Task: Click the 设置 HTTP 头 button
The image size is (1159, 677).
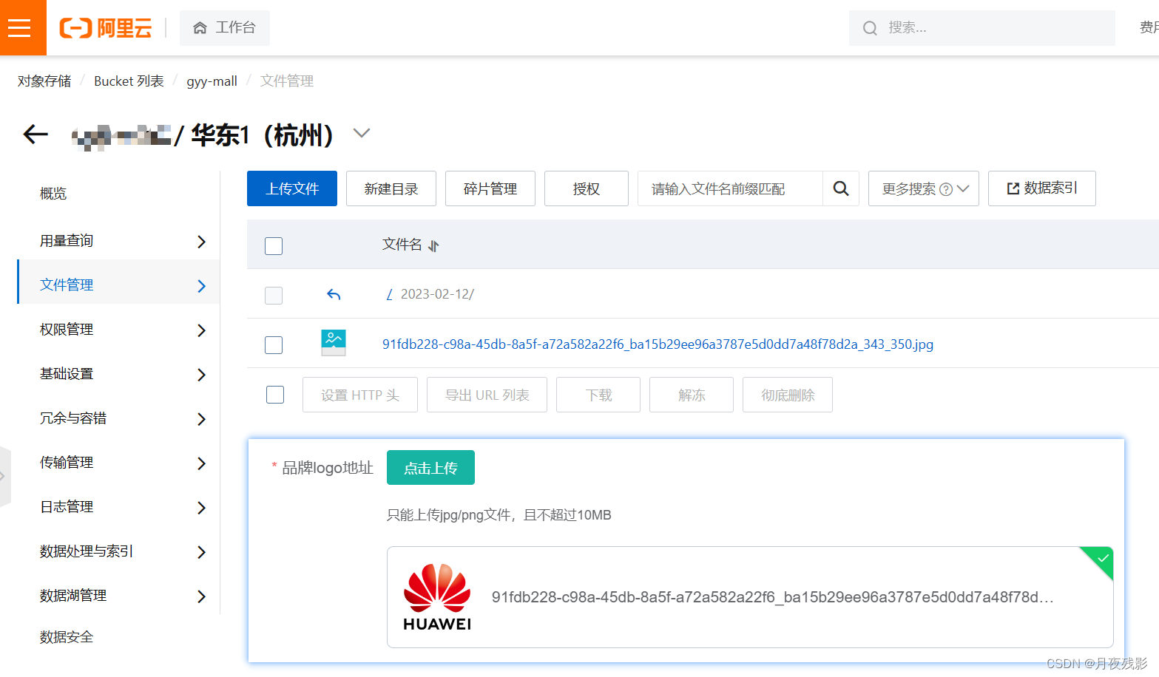Action: [x=360, y=395]
